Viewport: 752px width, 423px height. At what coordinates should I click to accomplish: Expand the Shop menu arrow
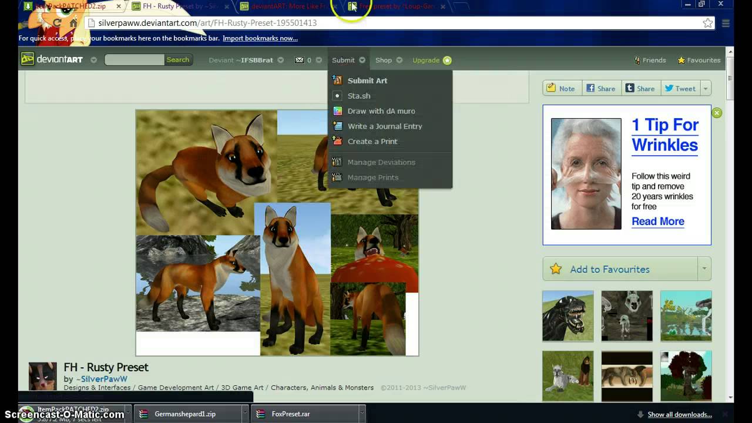399,60
